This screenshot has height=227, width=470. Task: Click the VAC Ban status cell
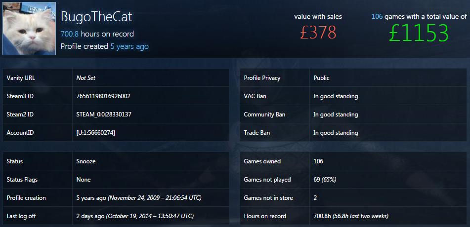click(388, 96)
